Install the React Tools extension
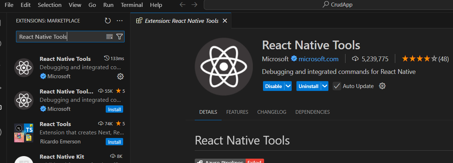Screen dimensions: 453x163 tap(114, 142)
